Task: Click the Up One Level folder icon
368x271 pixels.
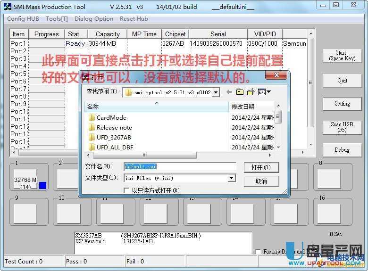Action: click(x=240, y=92)
